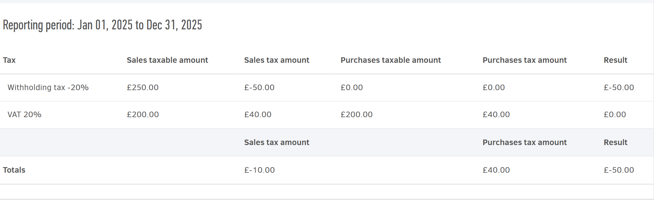Select Withholding tax sales tax £-50.00

(259, 87)
